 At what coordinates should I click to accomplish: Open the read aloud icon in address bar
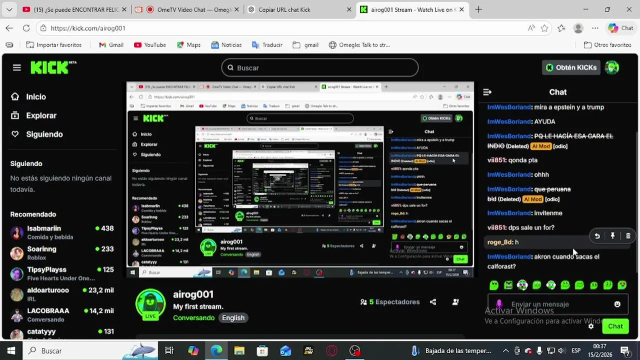pyautogui.click(x=531, y=28)
